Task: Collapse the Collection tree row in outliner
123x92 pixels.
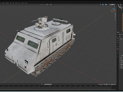Action: point(119,7)
